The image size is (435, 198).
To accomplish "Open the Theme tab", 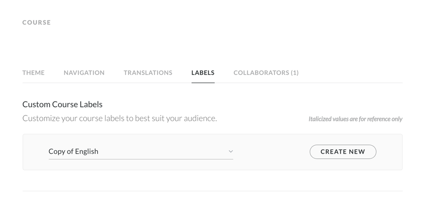I will (34, 73).
